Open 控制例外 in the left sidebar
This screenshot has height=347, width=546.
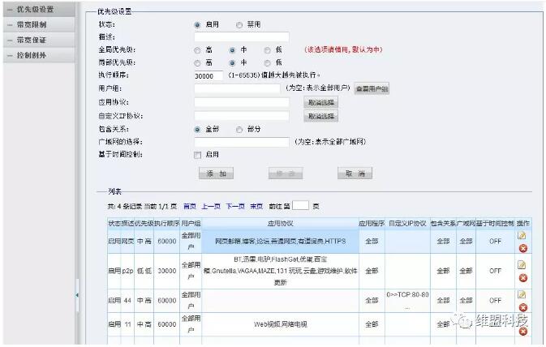pyautogui.click(x=32, y=55)
